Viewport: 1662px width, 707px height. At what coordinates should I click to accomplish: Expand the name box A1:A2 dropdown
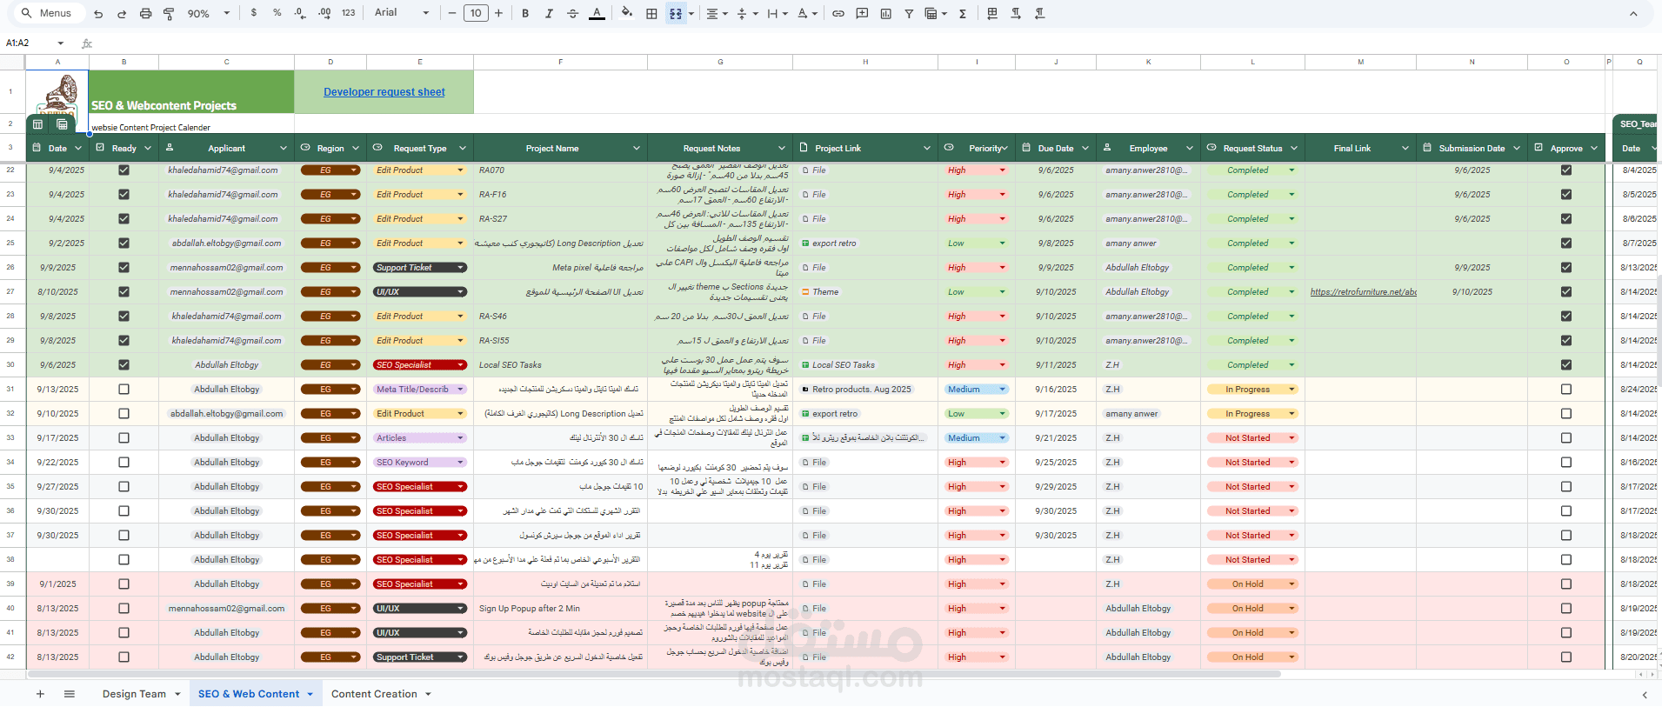(x=60, y=43)
